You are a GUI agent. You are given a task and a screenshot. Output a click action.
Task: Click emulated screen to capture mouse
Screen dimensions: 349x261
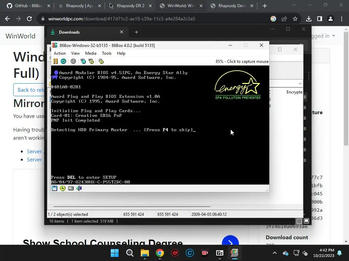click(160, 125)
